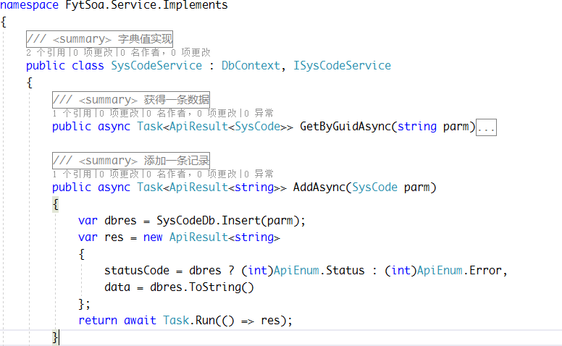Click 'dbres.ToString()' in data assignment

tap(202, 287)
